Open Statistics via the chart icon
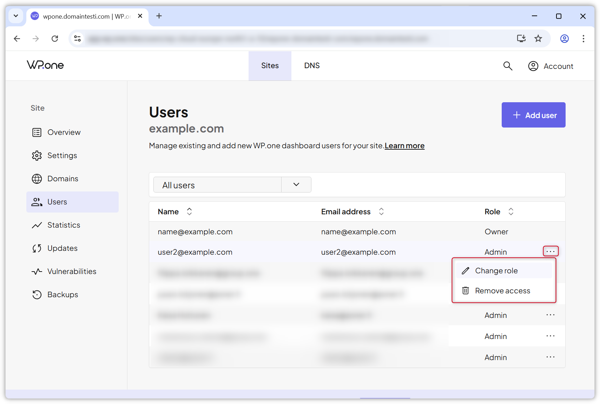 37,225
